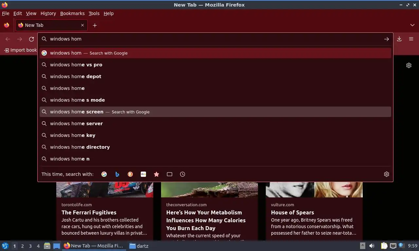Click the notification tray icon with info badge
Viewport: 419px width, 251px height.
(401, 245)
